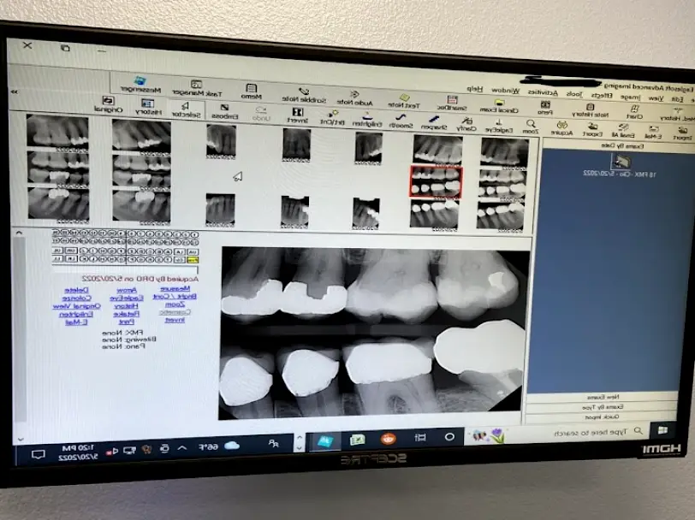Image resolution: width=695 pixels, height=520 pixels.
Task: Apply the Emboss effect
Action: coord(225,112)
